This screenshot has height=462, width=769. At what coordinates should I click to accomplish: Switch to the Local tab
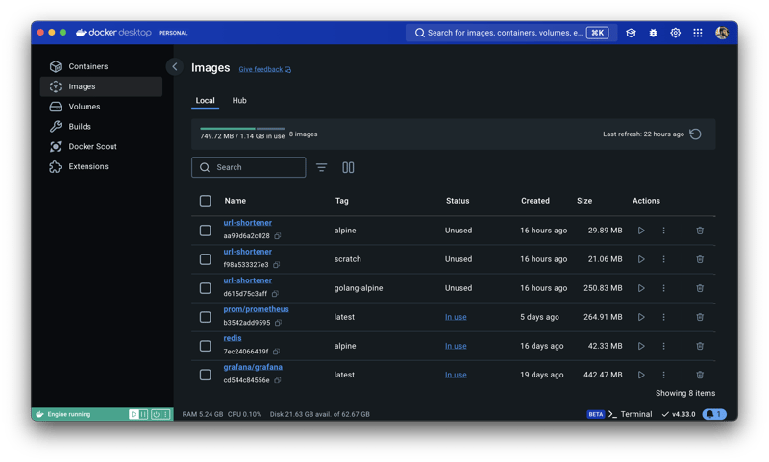coord(205,101)
